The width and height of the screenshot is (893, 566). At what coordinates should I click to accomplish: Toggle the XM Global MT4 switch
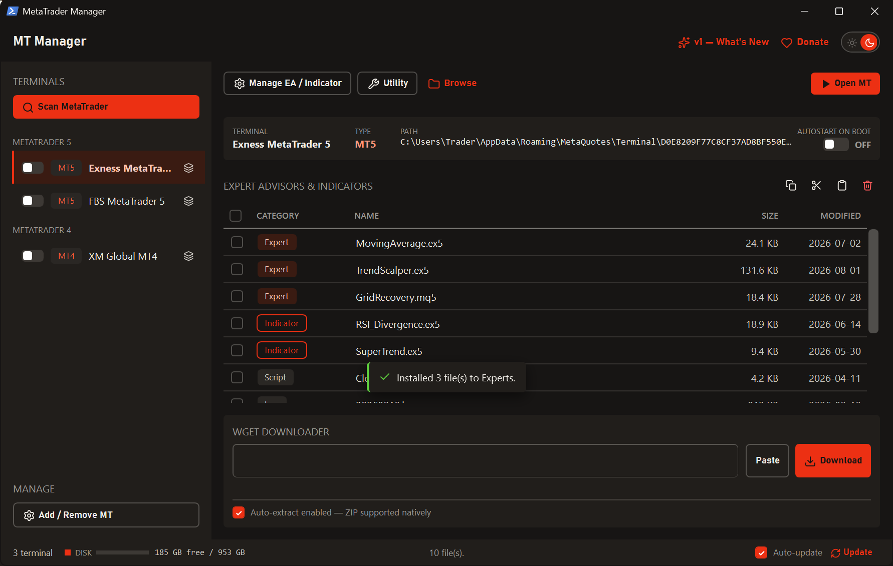(33, 256)
